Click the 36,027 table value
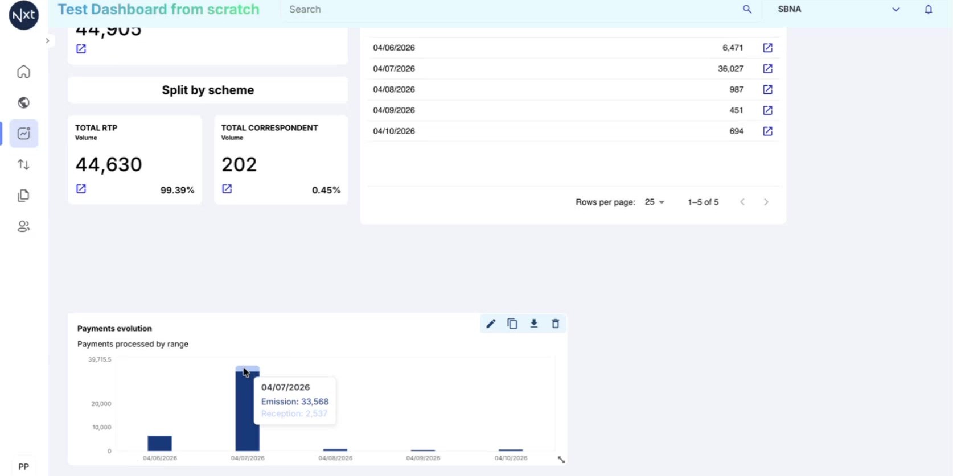 pos(730,69)
